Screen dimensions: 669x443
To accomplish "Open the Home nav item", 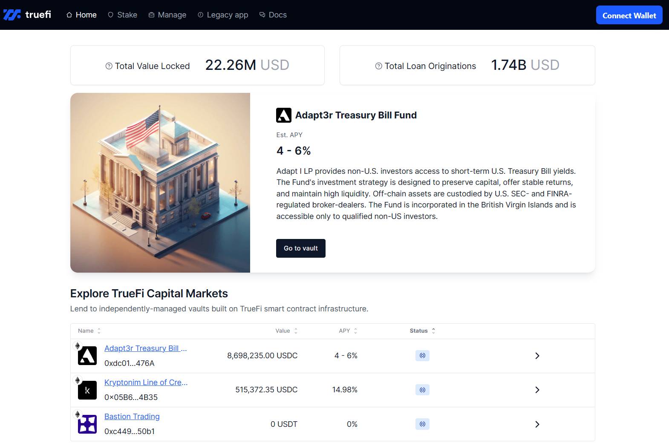I will (x=81, y=15).
